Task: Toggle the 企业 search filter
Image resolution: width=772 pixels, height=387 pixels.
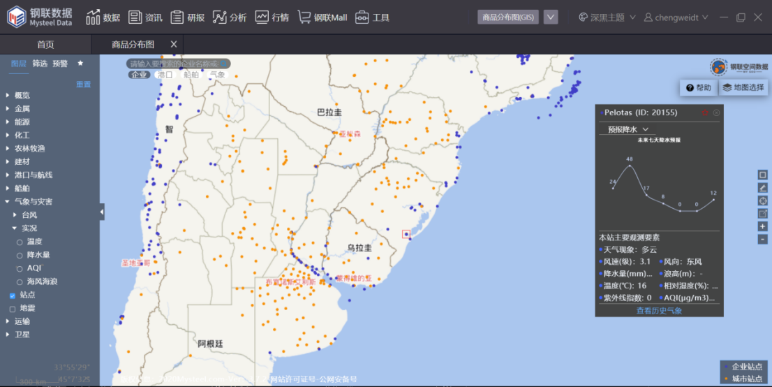Action: (x=139, y=75)
